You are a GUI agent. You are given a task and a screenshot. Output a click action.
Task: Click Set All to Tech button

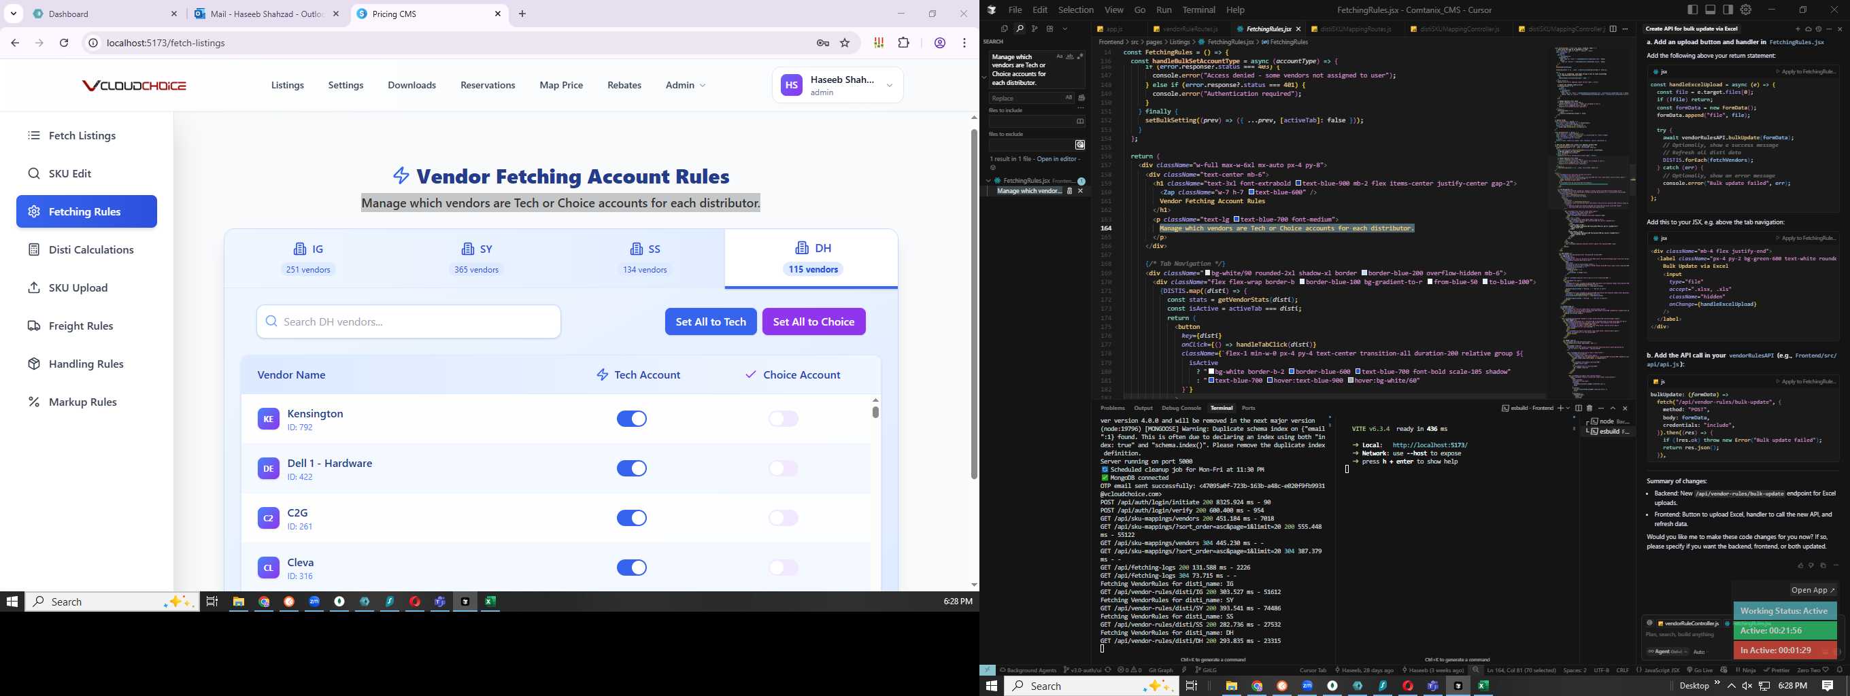[710, 321]
